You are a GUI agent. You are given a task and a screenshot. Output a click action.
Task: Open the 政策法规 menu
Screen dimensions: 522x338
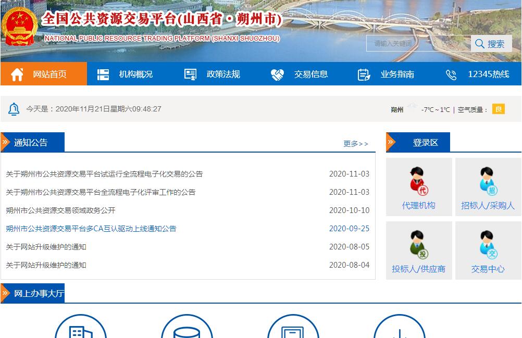click(x=223, y=74)
